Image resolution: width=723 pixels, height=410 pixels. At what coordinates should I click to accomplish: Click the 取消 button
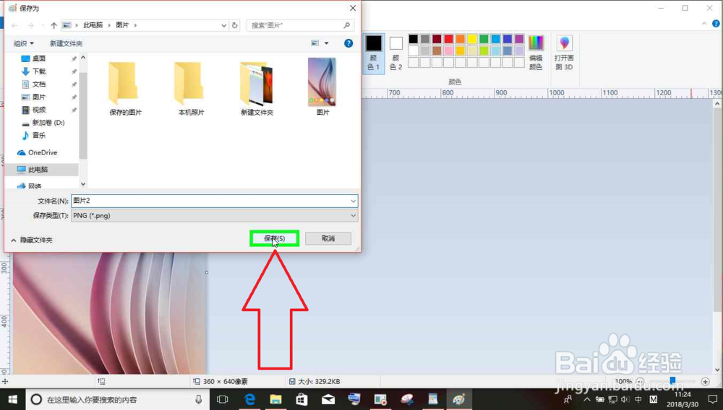tap(328, 238)
